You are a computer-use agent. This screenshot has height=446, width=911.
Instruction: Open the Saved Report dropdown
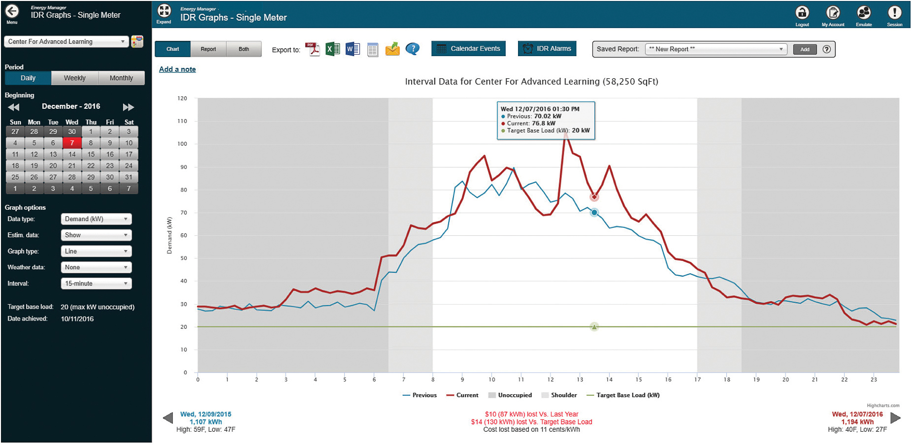coord(716,49)
